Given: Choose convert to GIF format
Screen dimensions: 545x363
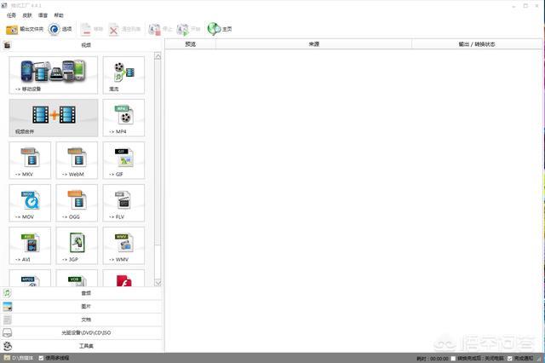Looking at the screenshot, I should point(123,159).
